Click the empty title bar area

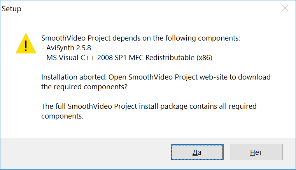pyautogui.click(x=148, y=9)
